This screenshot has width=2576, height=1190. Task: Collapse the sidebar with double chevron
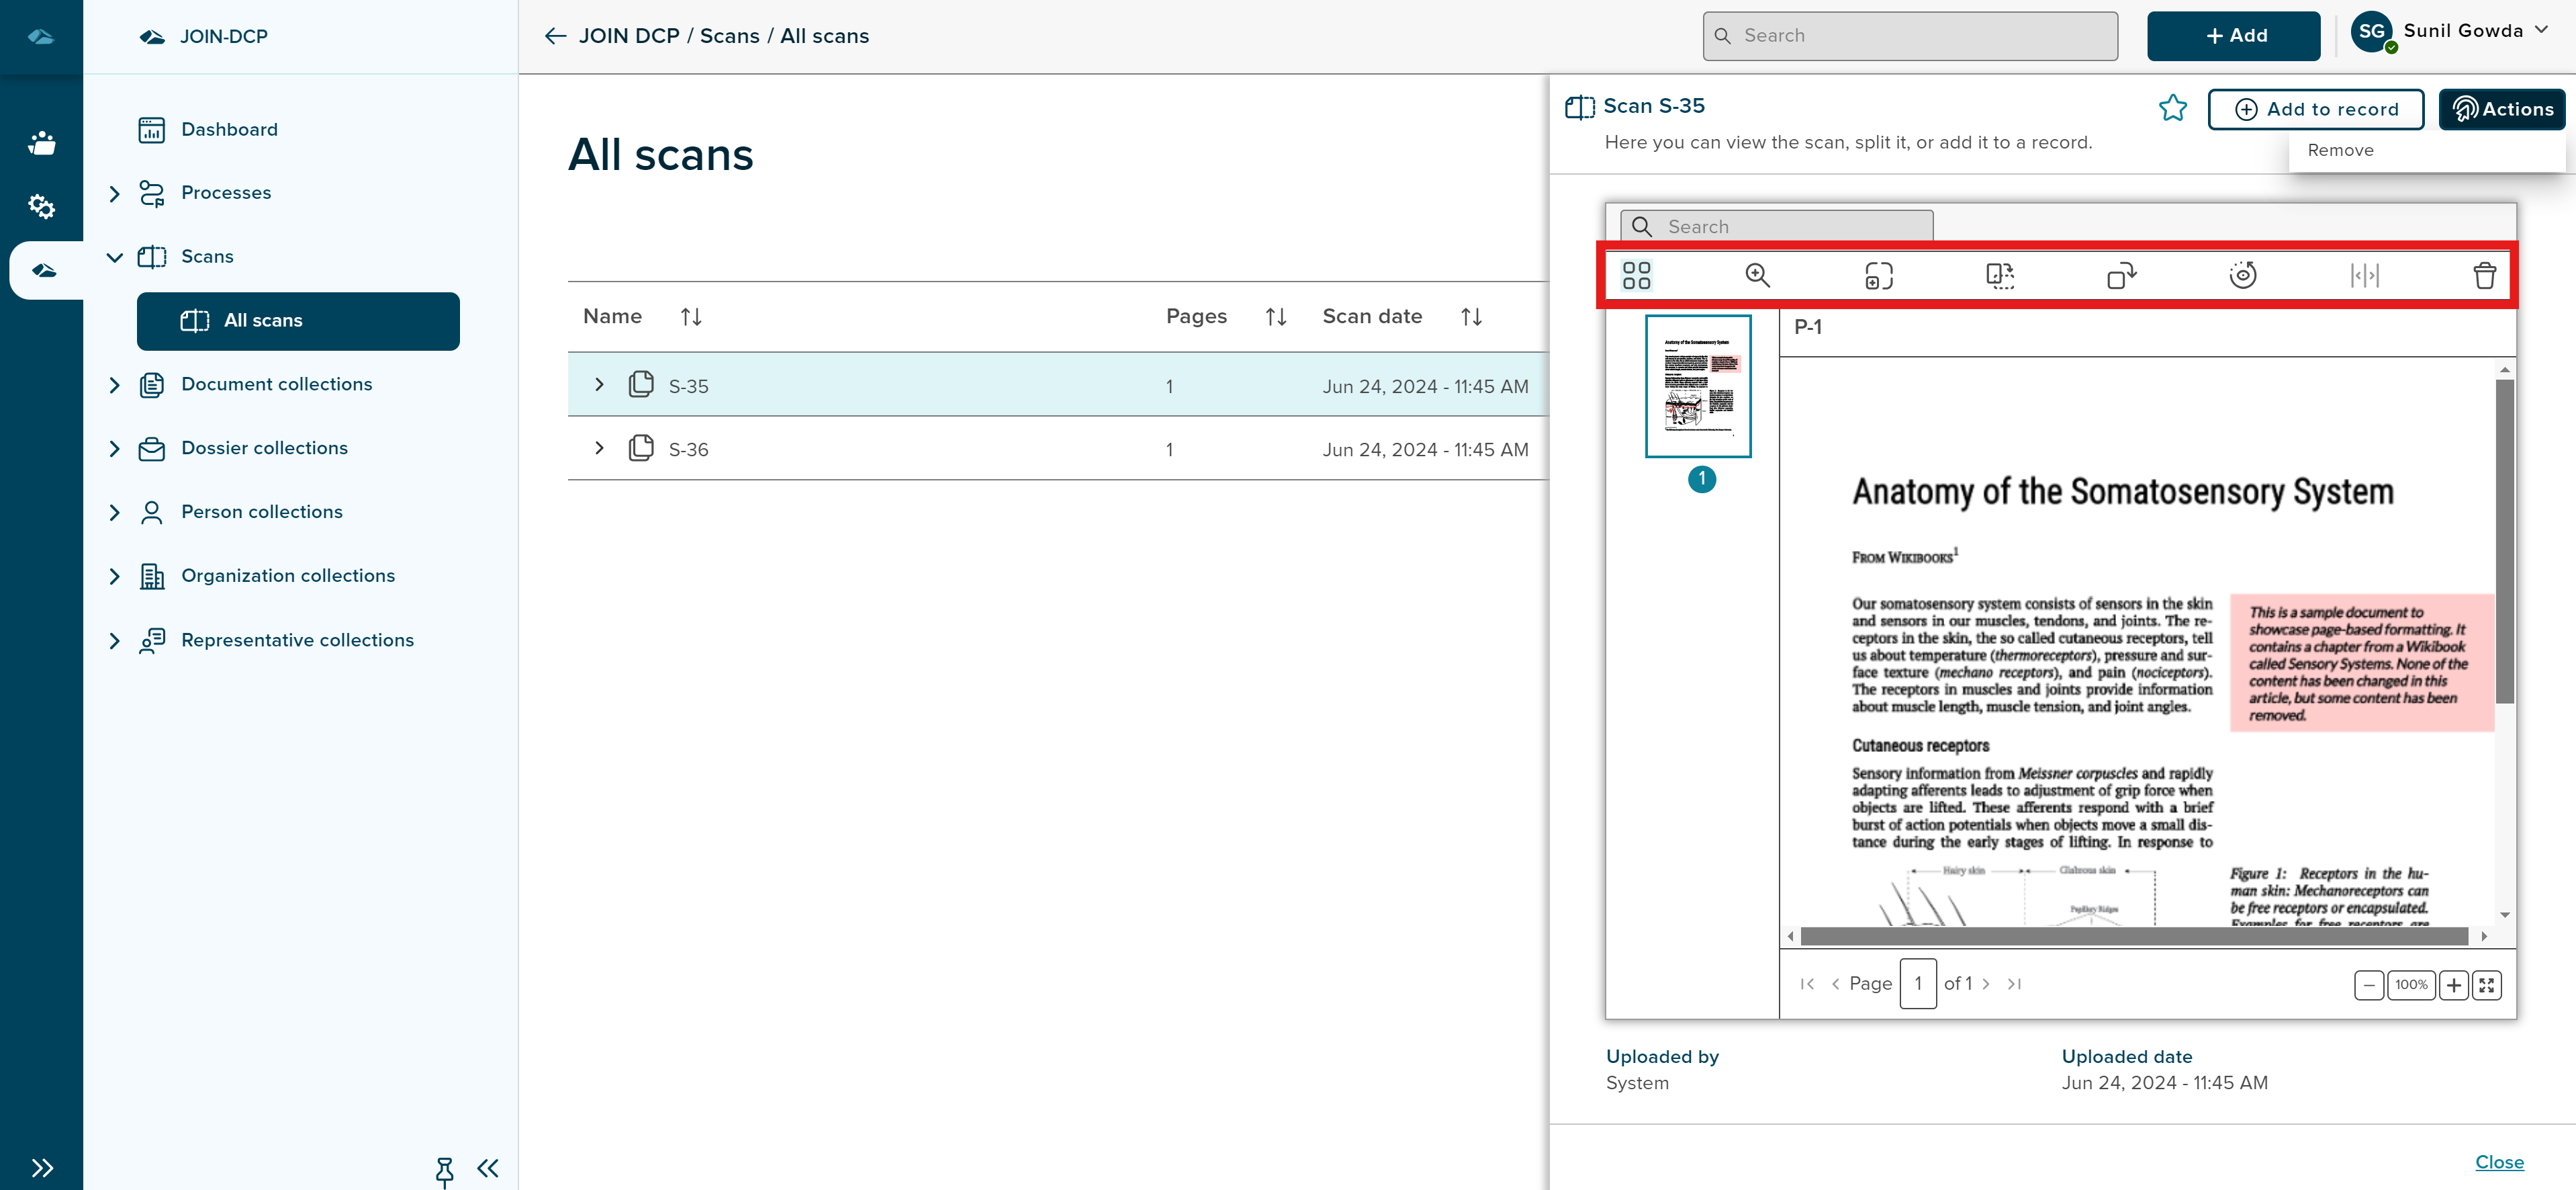(x=488, y=1168)
